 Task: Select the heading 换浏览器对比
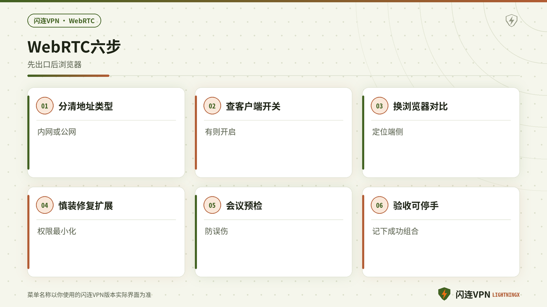click(x=420, y=106)
